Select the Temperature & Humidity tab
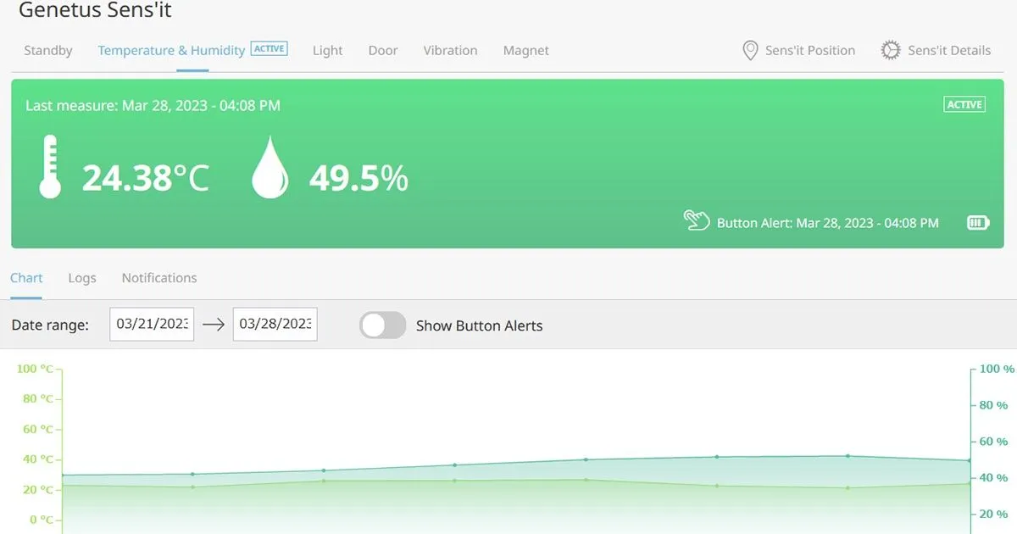 [171, 51]
